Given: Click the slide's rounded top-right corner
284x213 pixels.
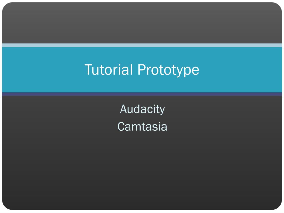Looking at the screenshot, I should (x=278, y=6).
